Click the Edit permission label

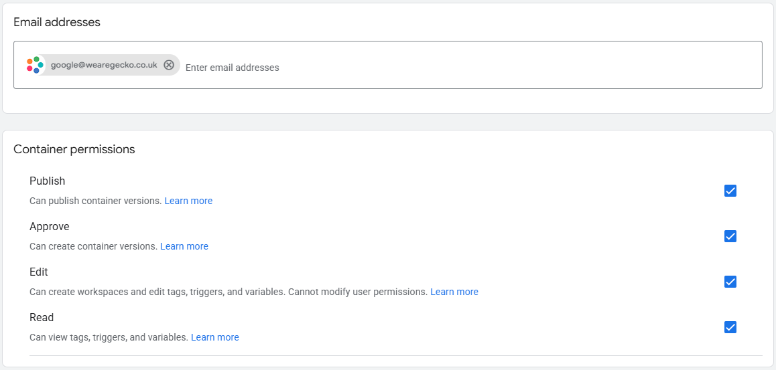click(39, 272)
